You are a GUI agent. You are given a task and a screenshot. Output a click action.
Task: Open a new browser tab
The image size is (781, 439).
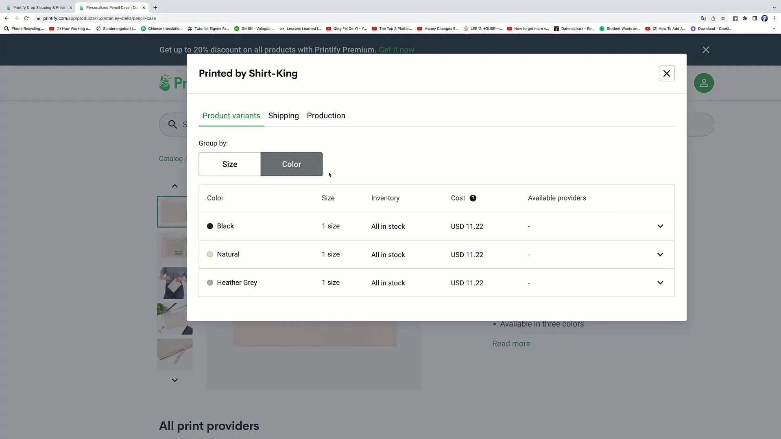155,8
